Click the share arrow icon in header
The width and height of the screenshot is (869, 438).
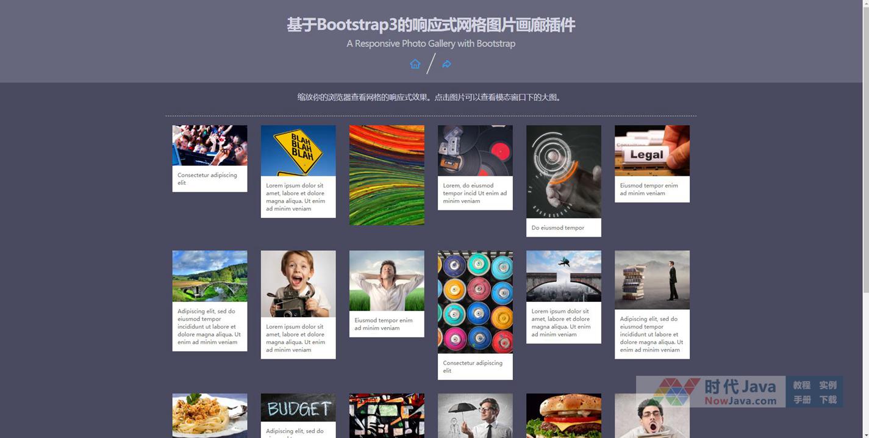[x=446, y=64]
